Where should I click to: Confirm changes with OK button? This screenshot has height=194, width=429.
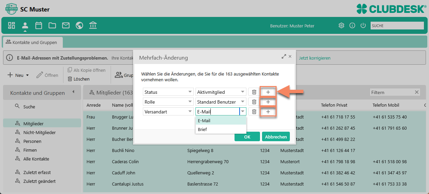247,137
